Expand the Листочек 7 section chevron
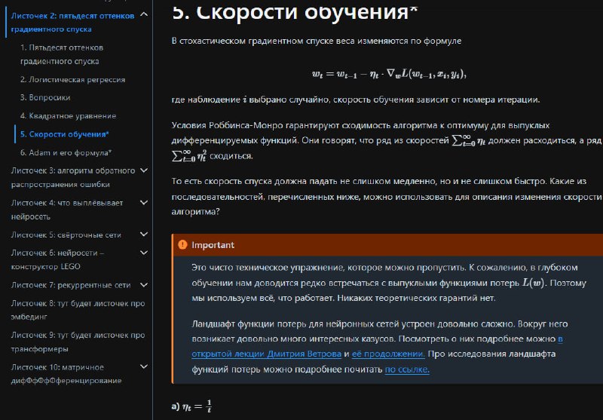This screenshot has width=603, height=420. (144, 285)
